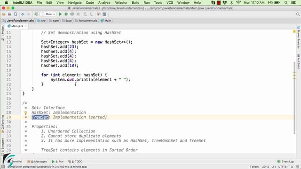Image resolution: width=301 pixels, height=169 pixels.
Task: Click the macOS Spotlight search icon
Action: tap(286, 2)
